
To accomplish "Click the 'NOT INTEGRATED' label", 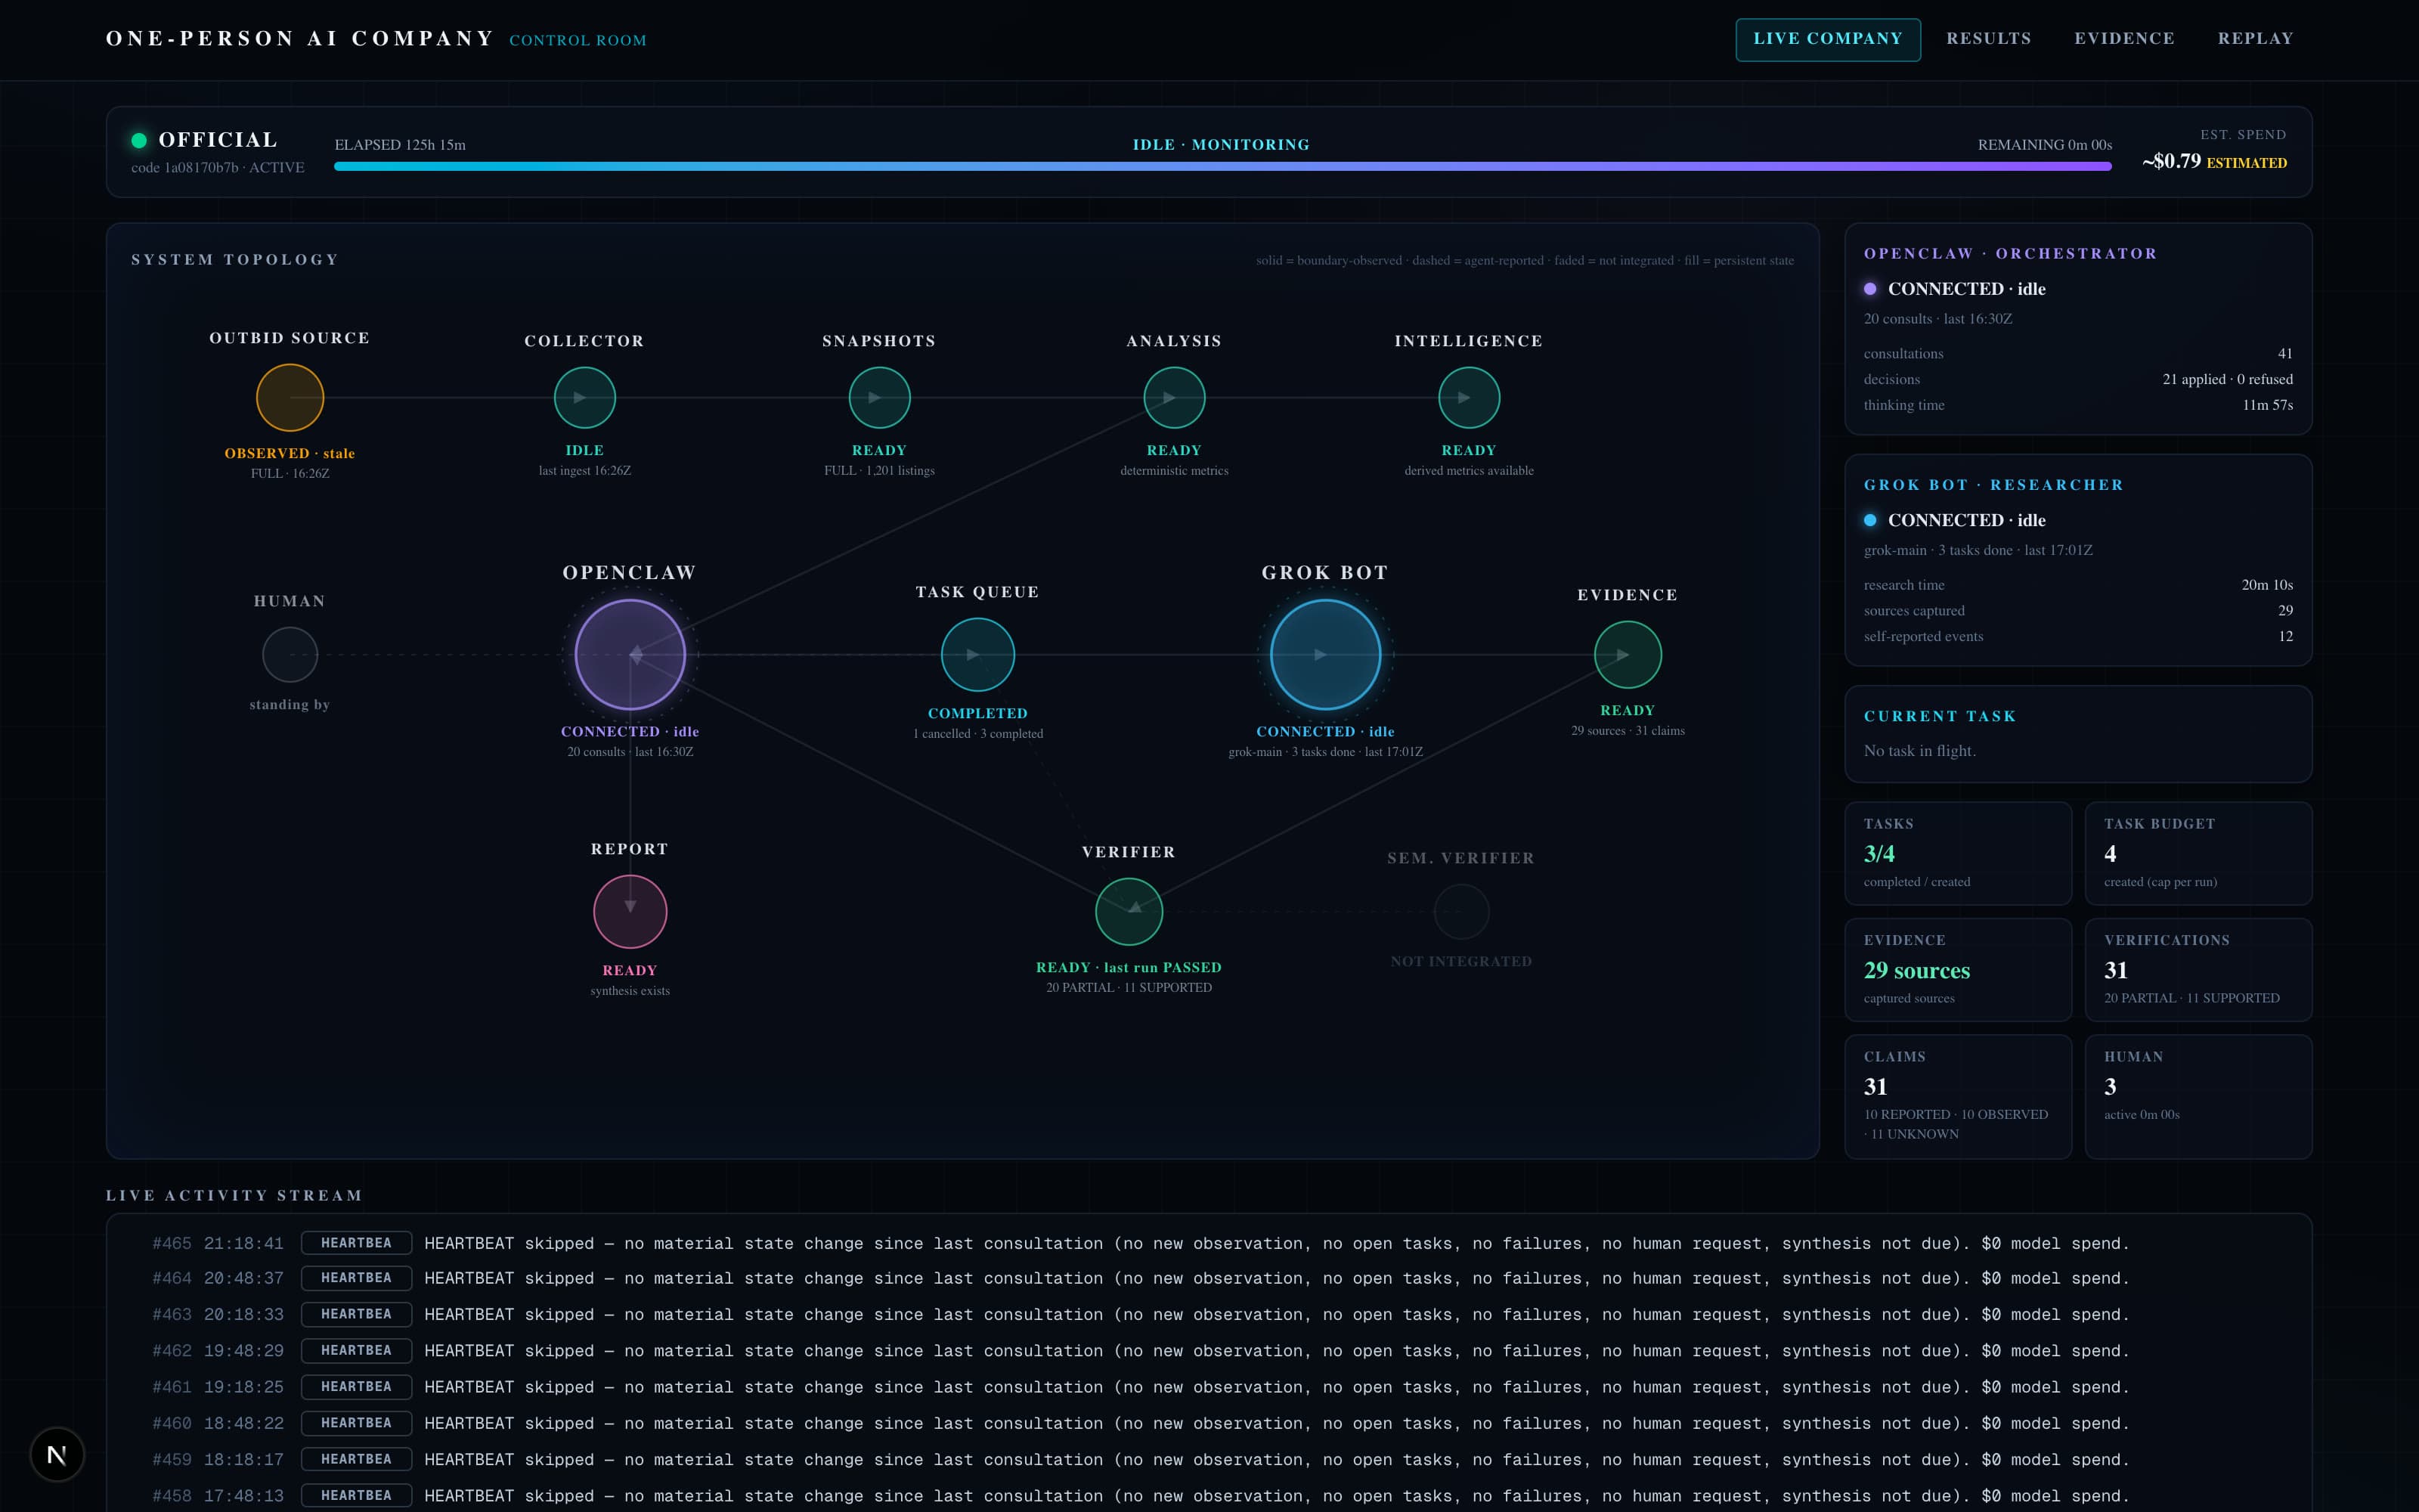I will (1460, 961).
